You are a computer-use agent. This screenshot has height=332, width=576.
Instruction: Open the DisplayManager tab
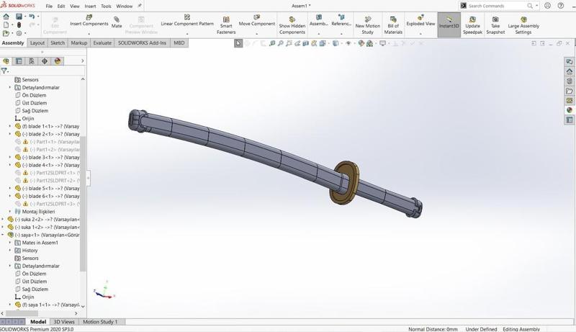point(58,61)
